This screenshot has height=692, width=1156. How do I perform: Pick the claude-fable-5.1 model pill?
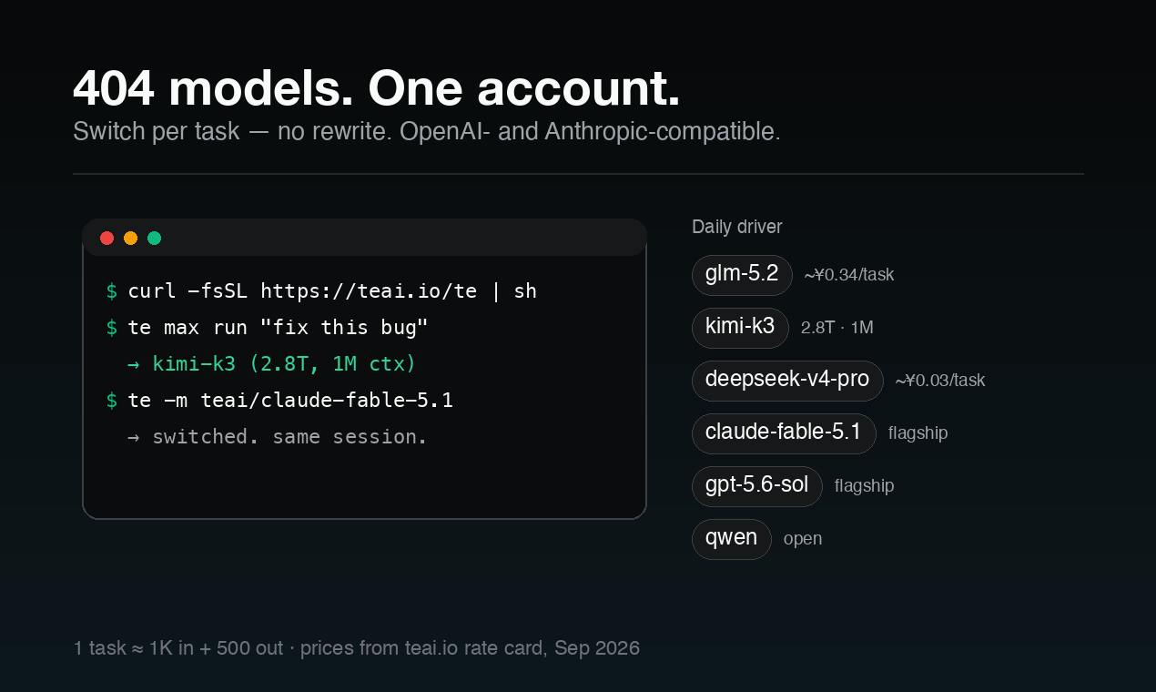(784, 432)
